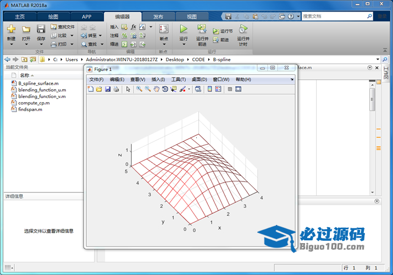The width and height of the screenshot is (393, 275).
Task: Switch to the 绘图 (Plots) ribbon tab
Action: tap(53, 16)
